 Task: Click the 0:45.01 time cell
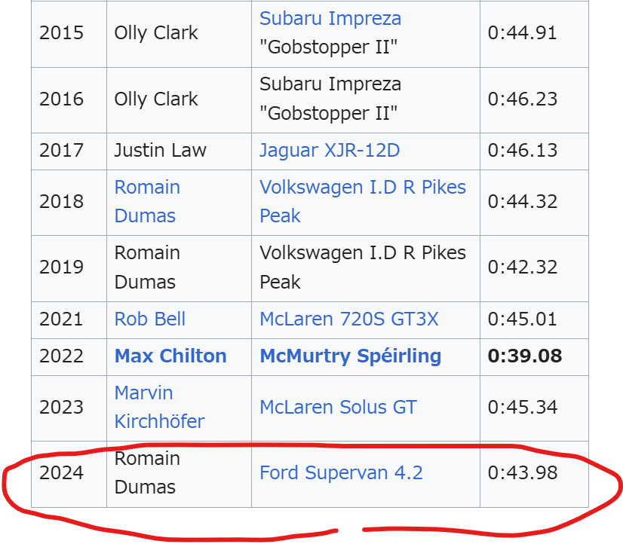[x=522, y=319]
